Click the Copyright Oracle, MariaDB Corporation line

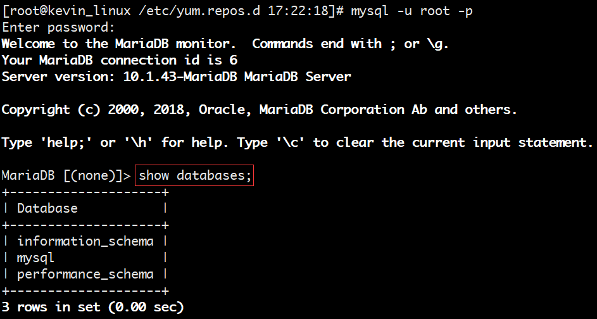(x=260, y=109)
